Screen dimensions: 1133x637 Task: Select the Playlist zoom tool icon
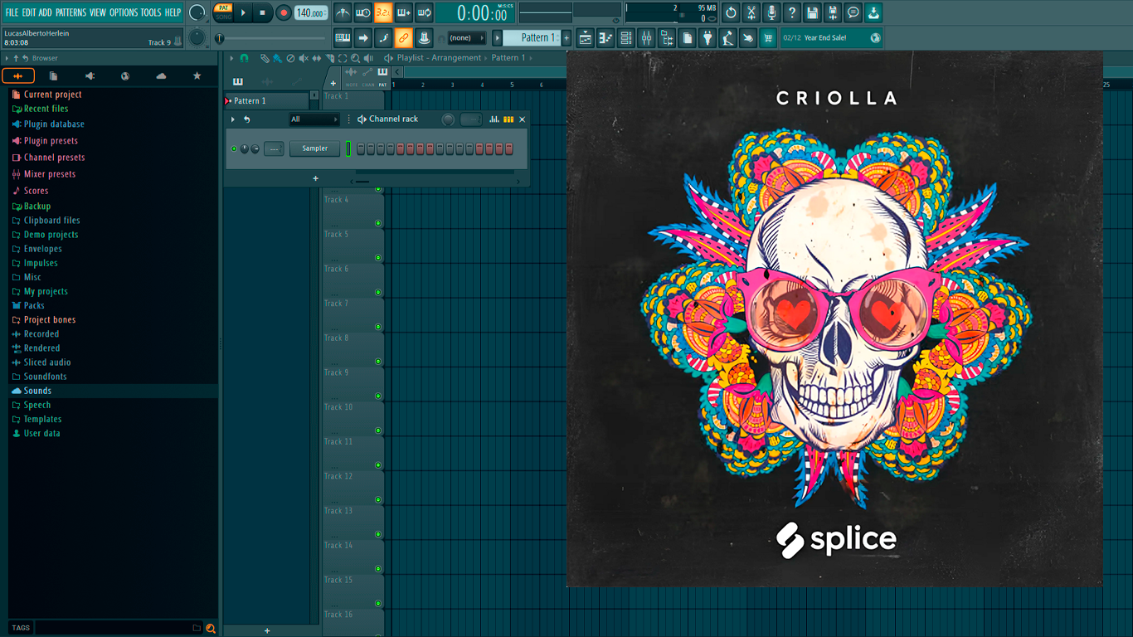pyautogui.click(x=355, y=58)
